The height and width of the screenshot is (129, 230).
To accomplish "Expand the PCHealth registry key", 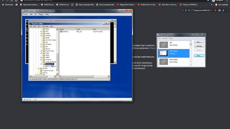I will coord(41,44).
